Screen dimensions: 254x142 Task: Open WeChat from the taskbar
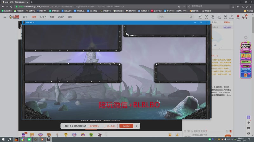29,139
